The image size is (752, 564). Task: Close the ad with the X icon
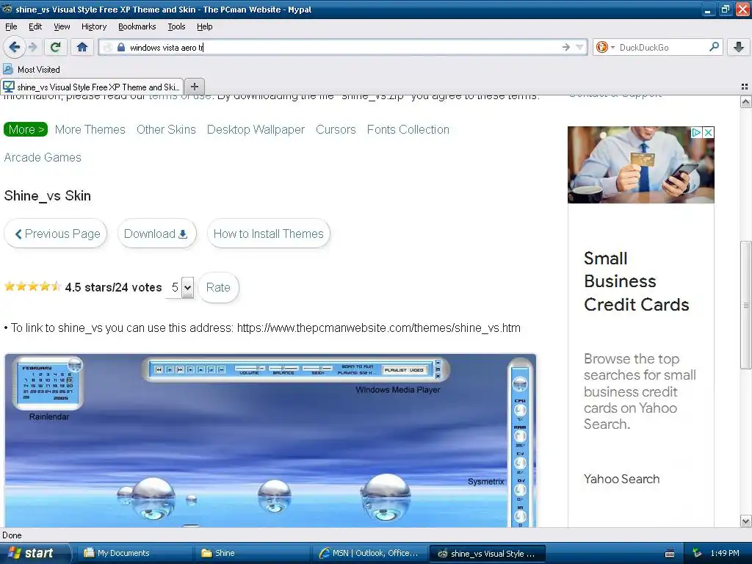pos(709,132)
